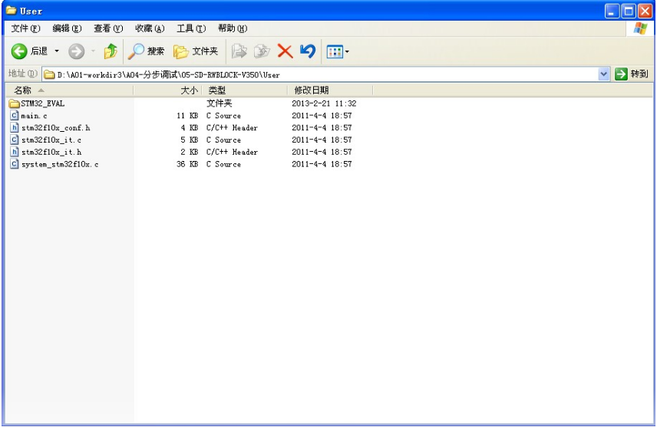Select the main.c file
Image resolution: width=657 pixels, height=427 pixels.
[x=34, y=116]
